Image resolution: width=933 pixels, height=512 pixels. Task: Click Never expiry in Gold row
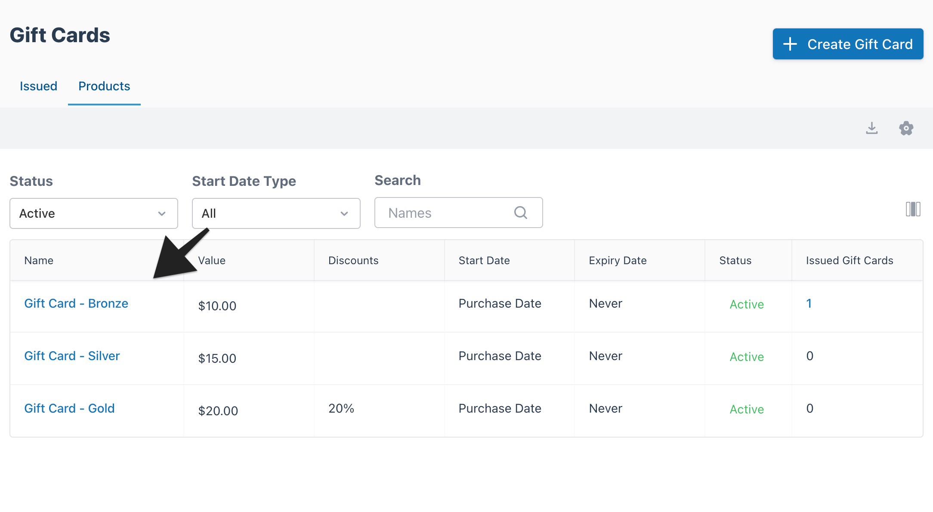pyautogui.click(x=606, y=408)
